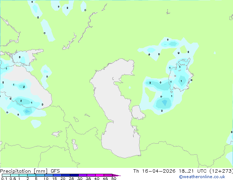This screenshot has width=233, height=180.
Task: Click the 20–25 mm dark blue swatch
Action: tap(65, 175)
